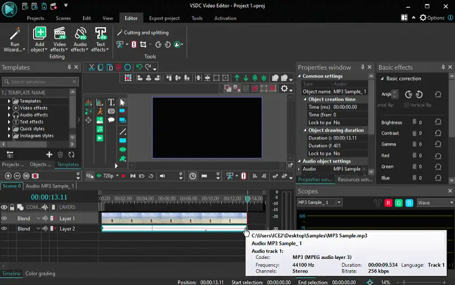Open the 720p preview quality dropdown
The width and height of the screenshot is (455, 285).
tap(117, 176)
